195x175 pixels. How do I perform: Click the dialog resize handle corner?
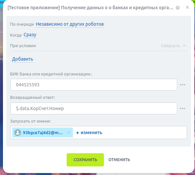(x=191, y=170)
